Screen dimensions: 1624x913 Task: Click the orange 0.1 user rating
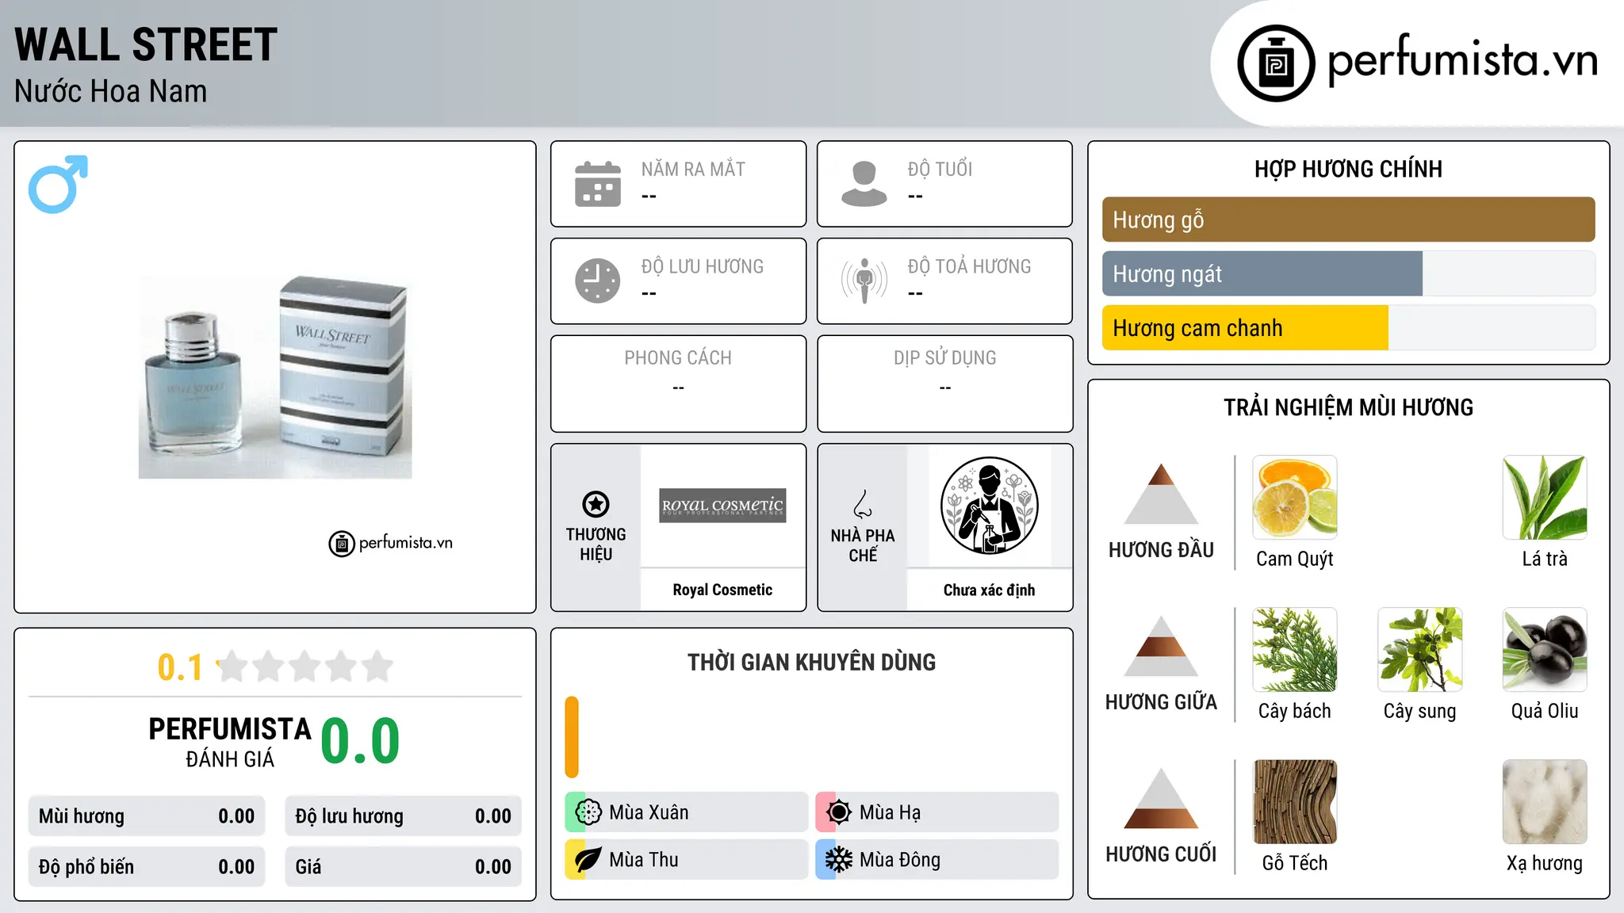tap(180, 667)
